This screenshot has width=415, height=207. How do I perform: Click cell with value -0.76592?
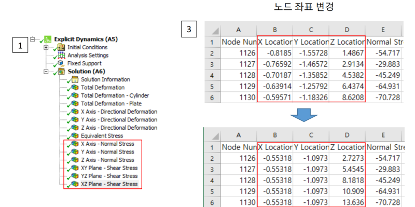pos(275,64)
